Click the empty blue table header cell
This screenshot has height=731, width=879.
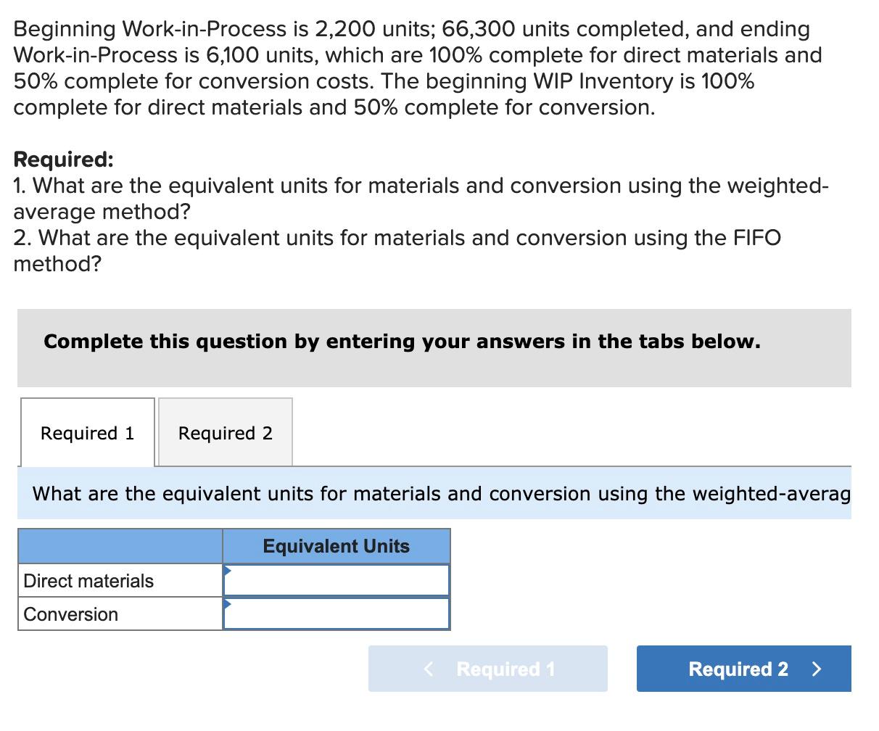point(120,546)
